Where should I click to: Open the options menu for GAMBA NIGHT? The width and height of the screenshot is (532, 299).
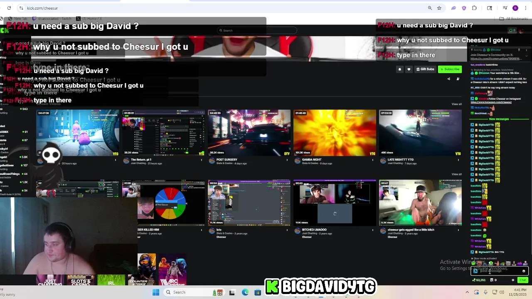(x=373, y=160)
